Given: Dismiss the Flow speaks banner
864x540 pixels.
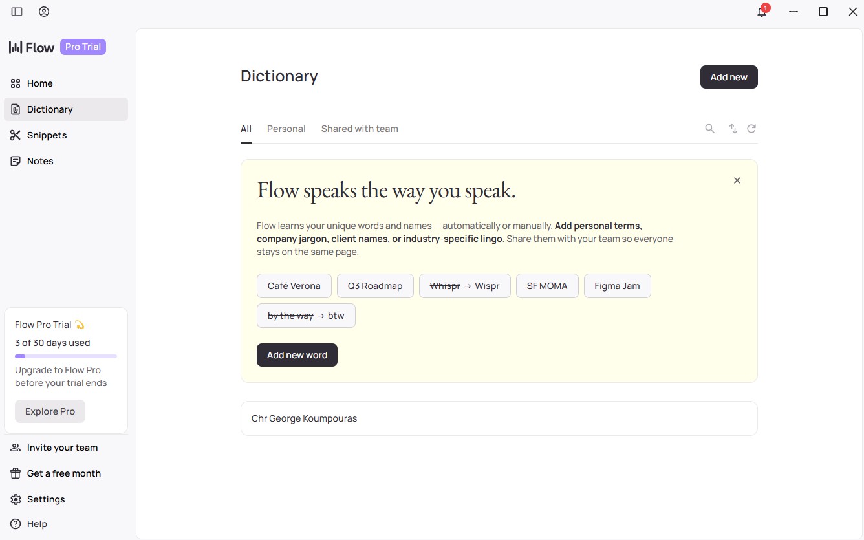Looking at the screenshot, I should [737, 180].
